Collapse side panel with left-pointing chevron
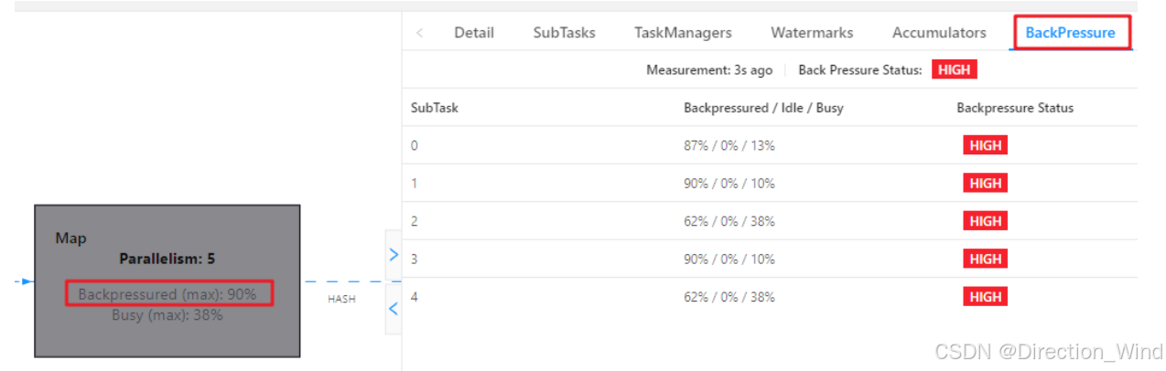Viewport: 1166px width, 371px height. [x=394, y=309]
